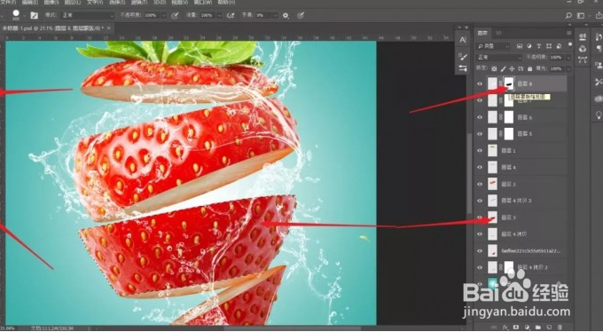Open collapsed brush panel icon
This screenshot has height=332, width=603.
point(463,56)
